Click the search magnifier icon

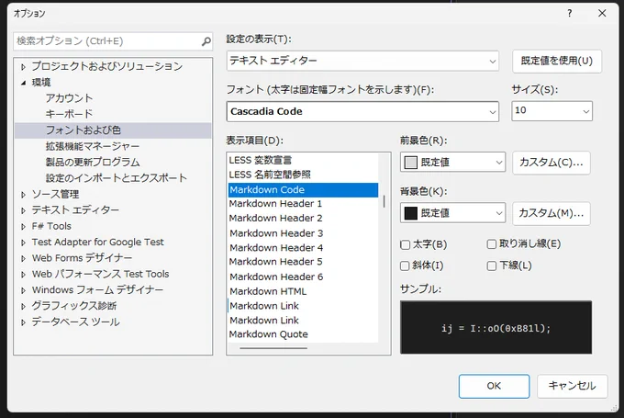(x=206, y=41)
